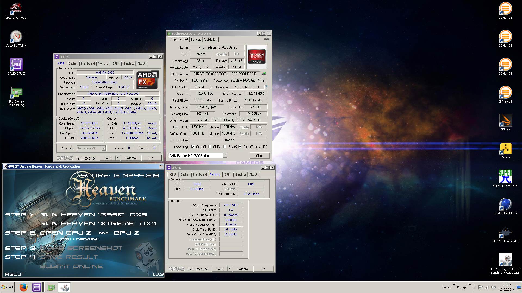Screen dimensions: 522x293
Task: Click OK in the upper CPU-Z window
Action: (151, 158)
